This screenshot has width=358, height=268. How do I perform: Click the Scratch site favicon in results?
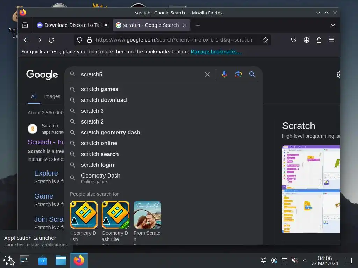(x=33, y=129)
